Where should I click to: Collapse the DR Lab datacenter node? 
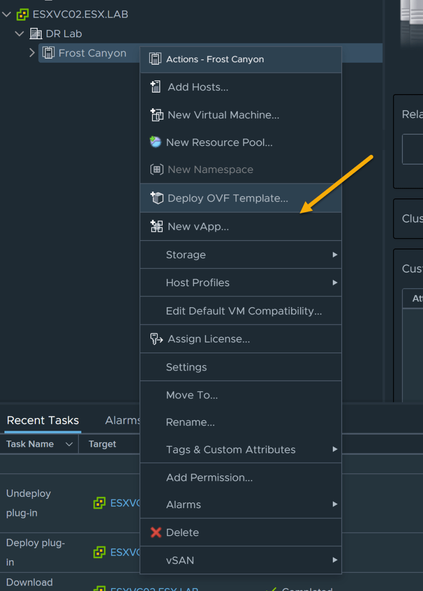(x=20, y=34)
